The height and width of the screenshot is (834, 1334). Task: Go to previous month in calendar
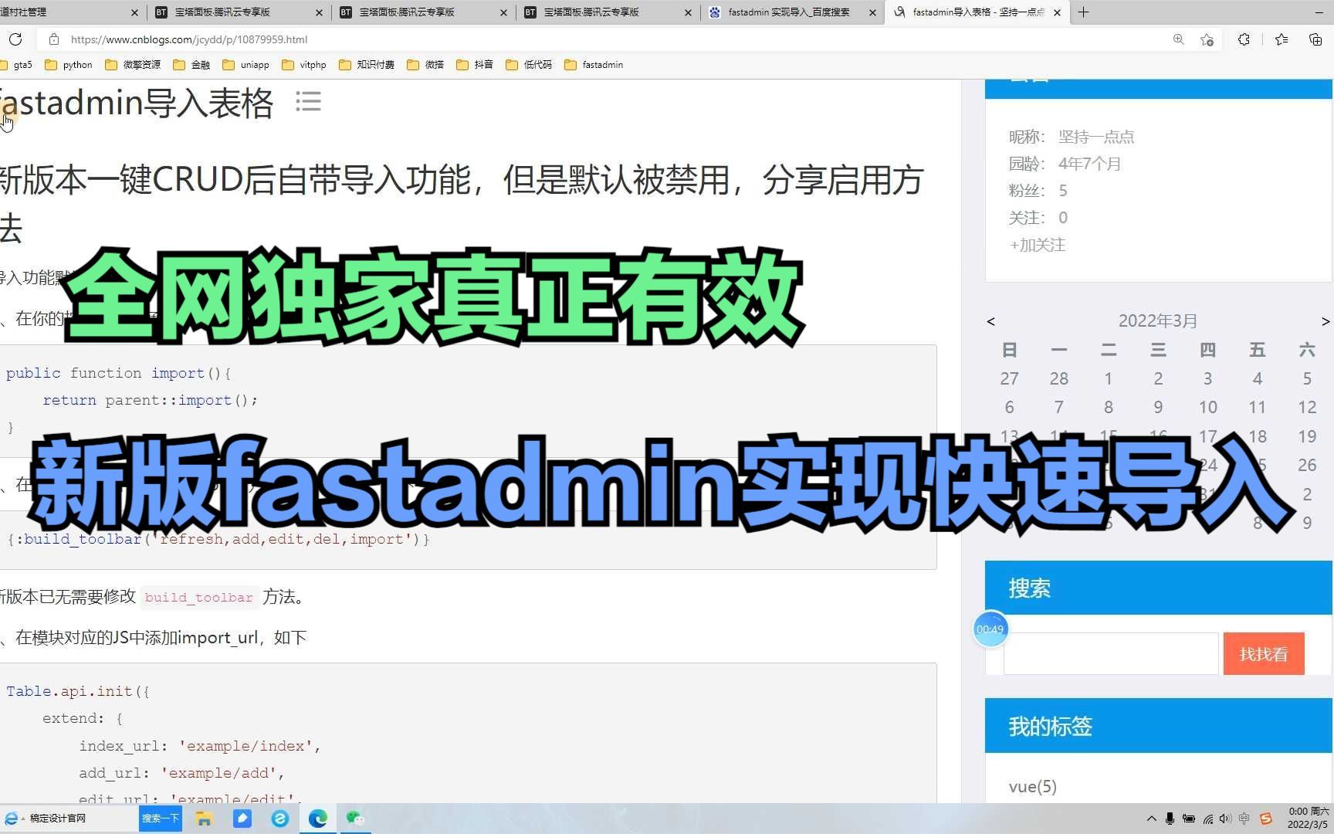990,321
